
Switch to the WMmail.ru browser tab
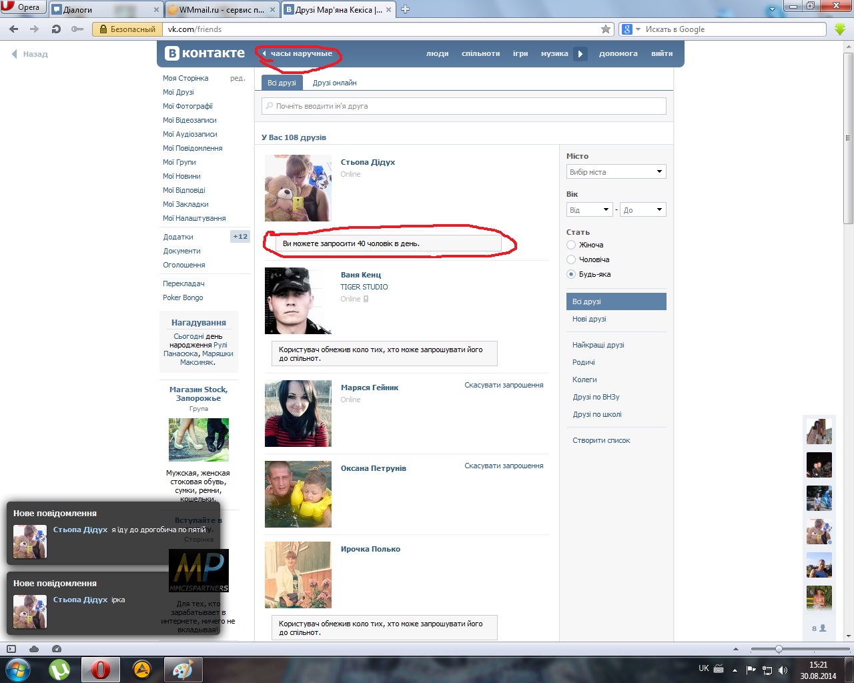pos(222,10)
